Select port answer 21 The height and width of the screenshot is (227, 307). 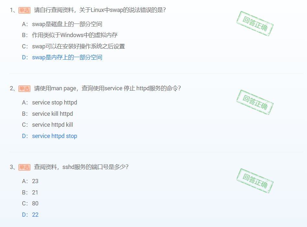tap(30, 192)
